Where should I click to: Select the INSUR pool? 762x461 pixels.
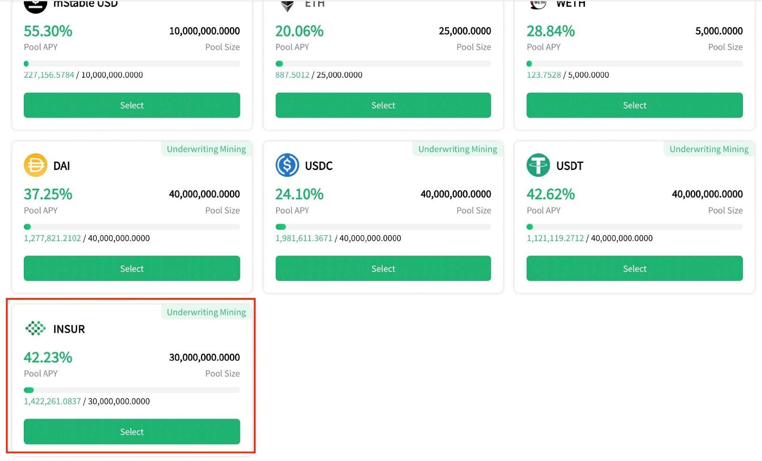(132, 431)
